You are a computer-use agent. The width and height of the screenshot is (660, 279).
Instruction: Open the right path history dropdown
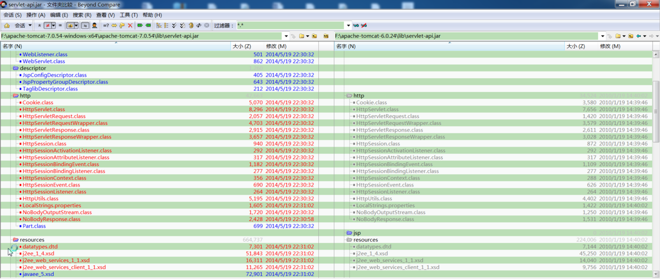(x=603, y=36)
